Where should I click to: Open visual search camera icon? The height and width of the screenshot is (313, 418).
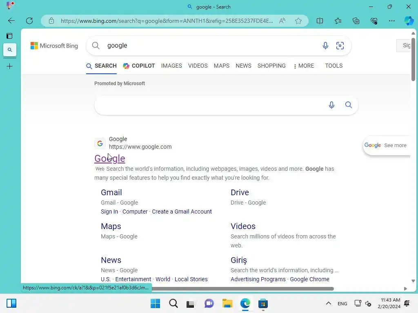(x=340, y=46)
